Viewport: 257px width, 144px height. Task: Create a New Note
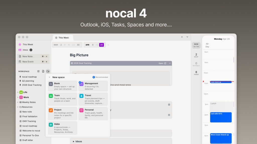point(33,56)
